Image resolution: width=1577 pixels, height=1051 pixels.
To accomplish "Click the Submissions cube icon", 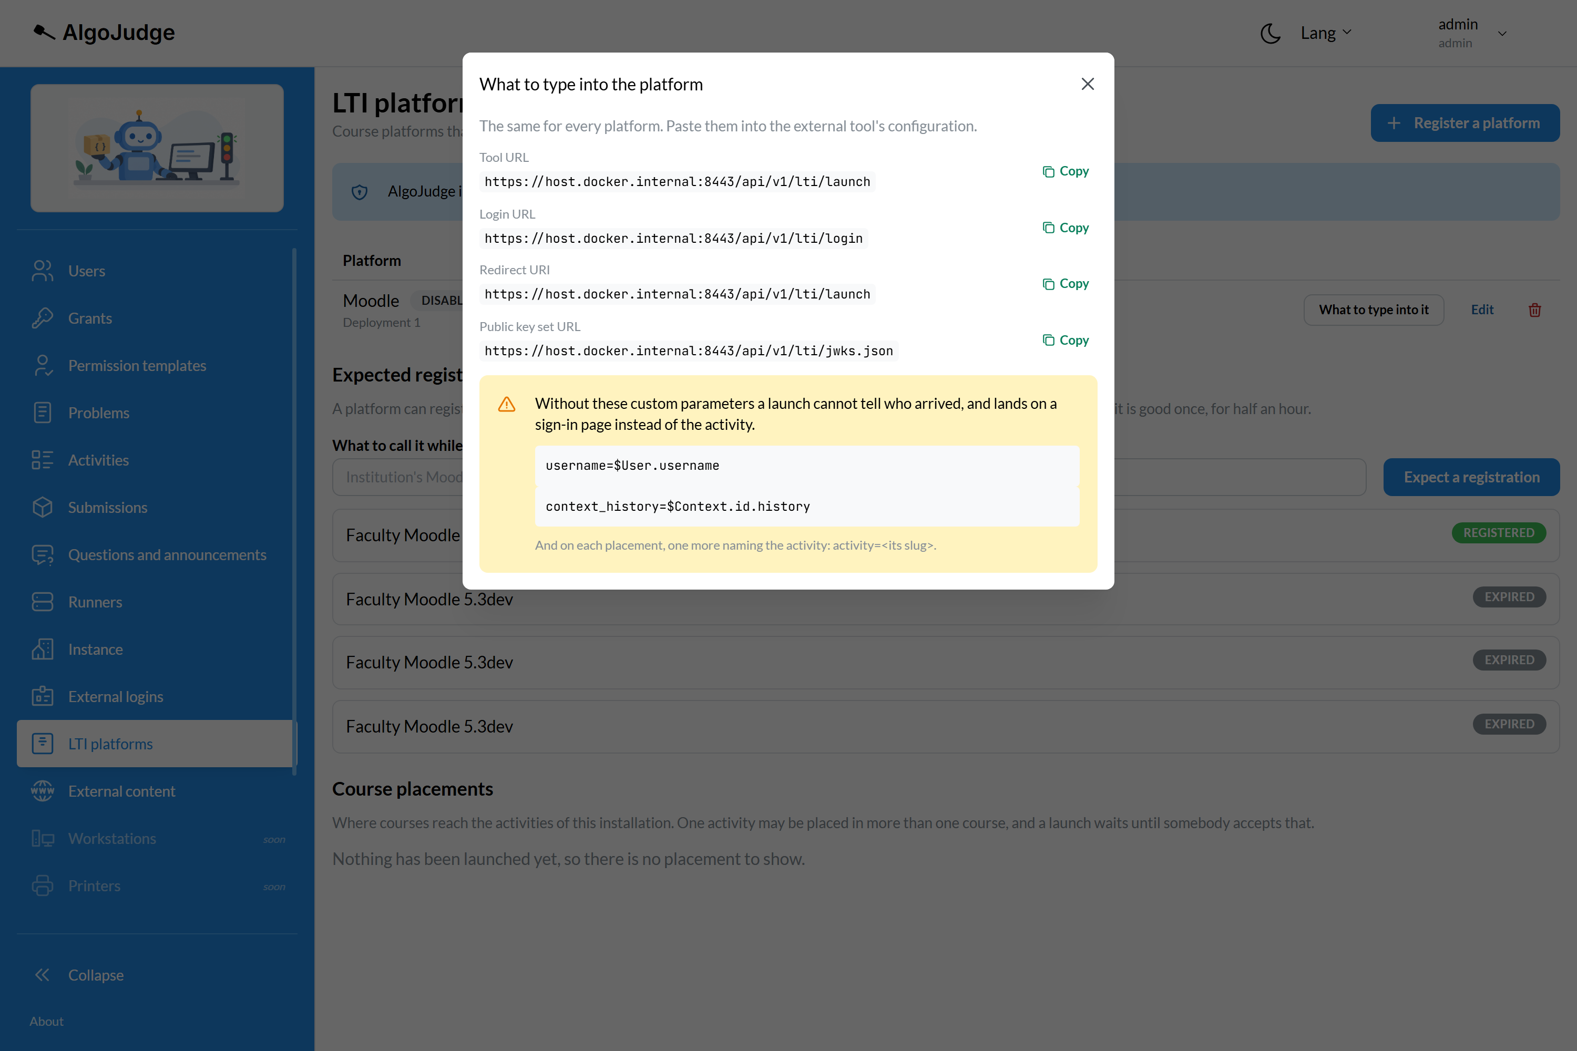I will point(42,508).
